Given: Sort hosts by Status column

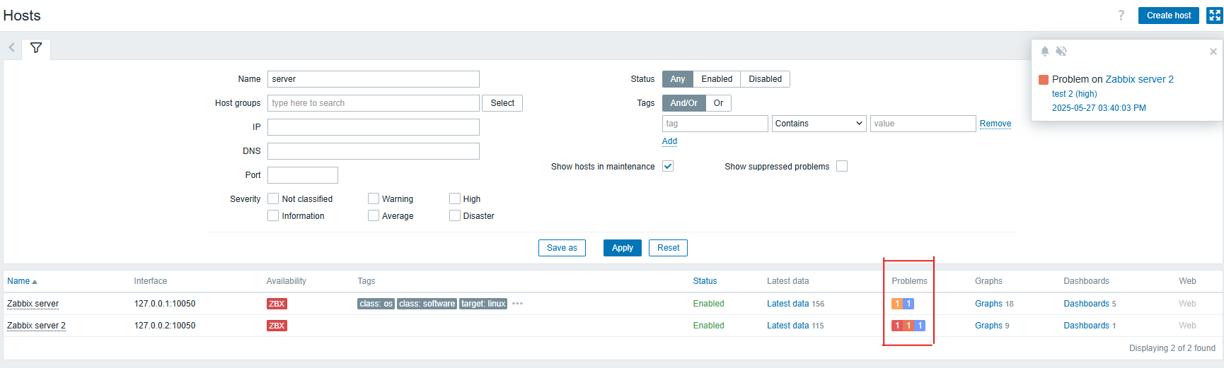Looking at the screenshot, I should 705,281.
